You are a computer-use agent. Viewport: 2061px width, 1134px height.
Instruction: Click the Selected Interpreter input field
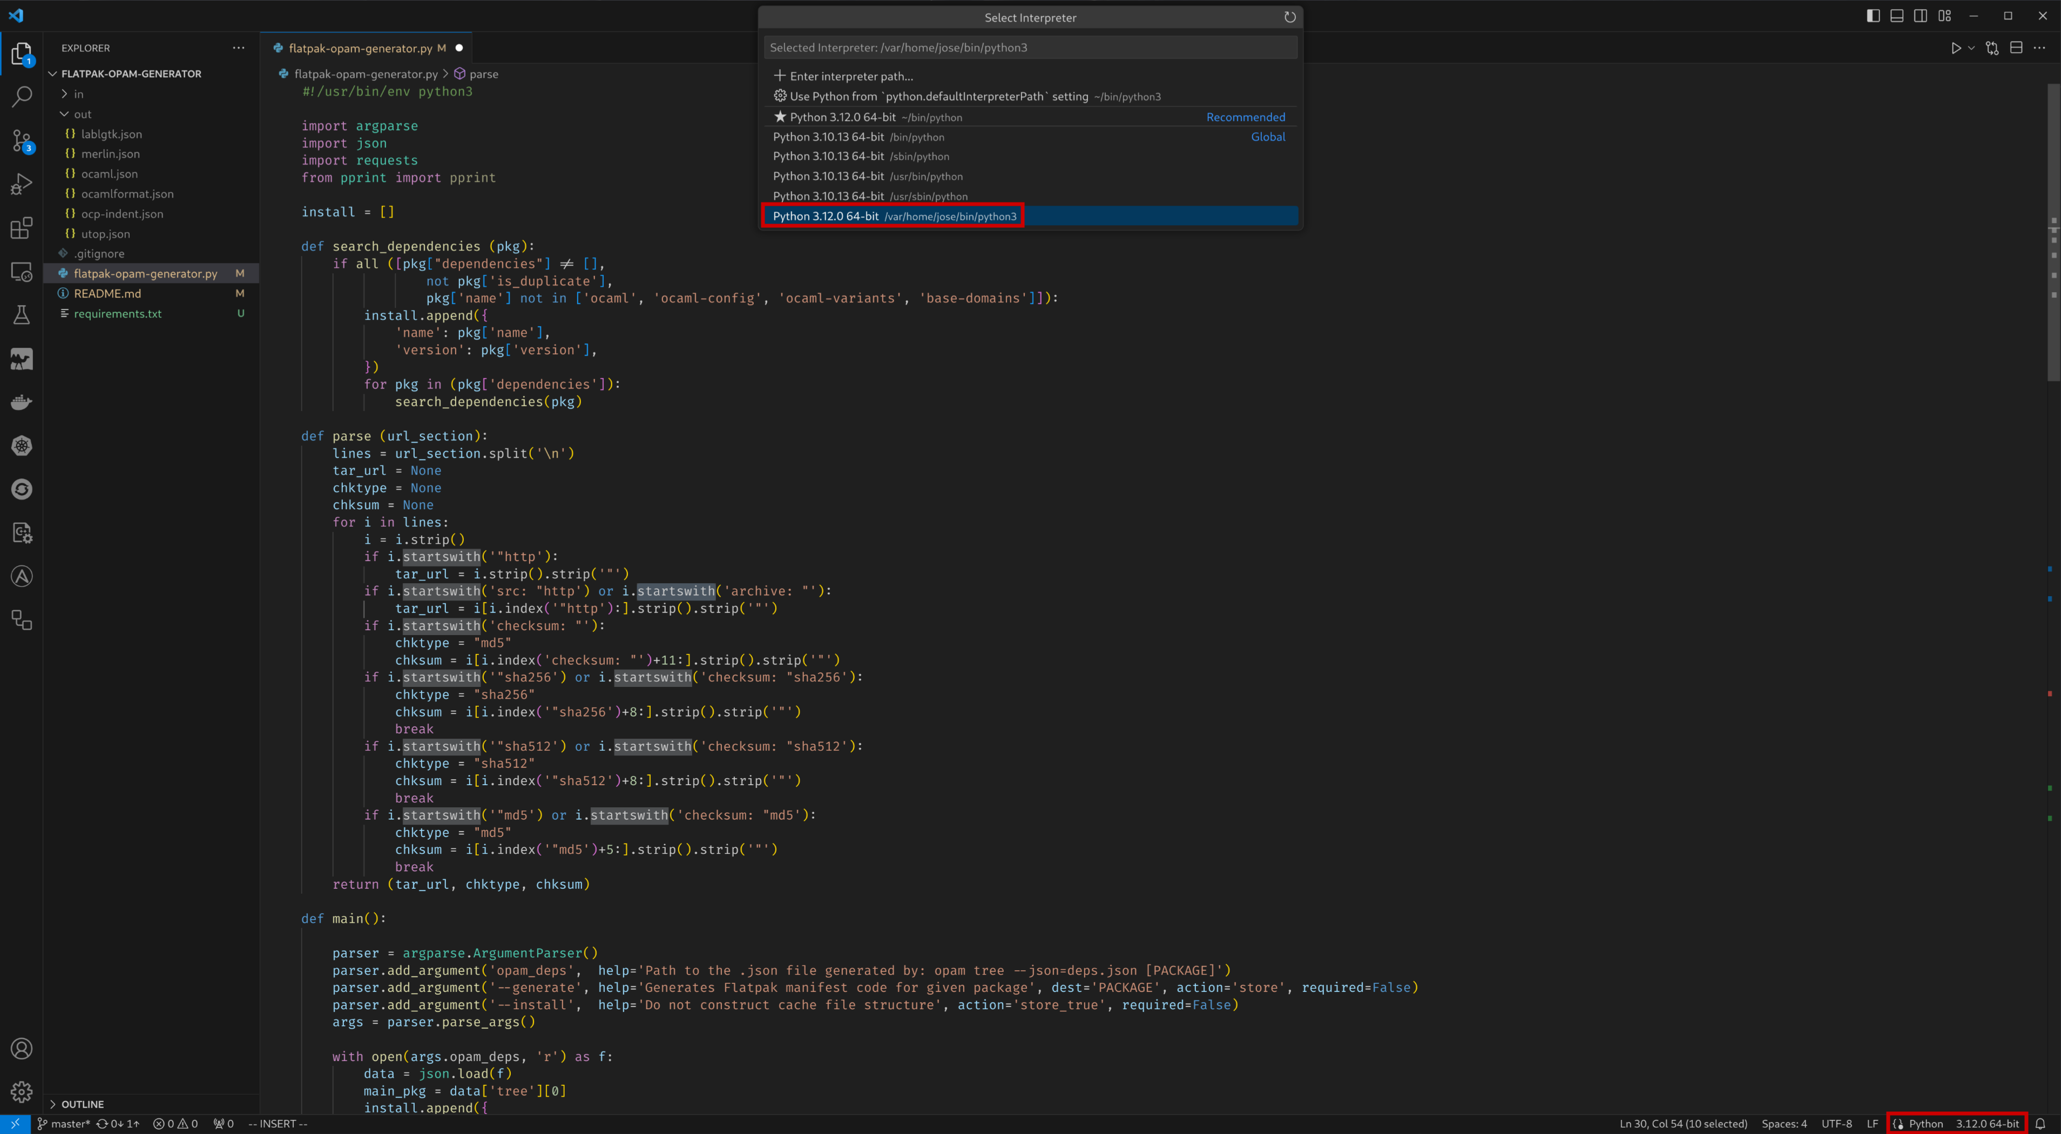click(x=1030, y=47)
